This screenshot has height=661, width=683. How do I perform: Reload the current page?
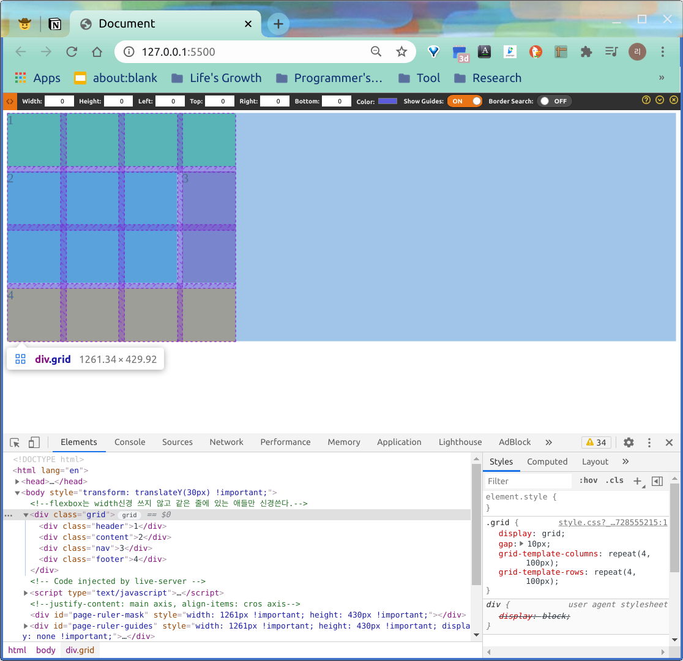[72, 52]
